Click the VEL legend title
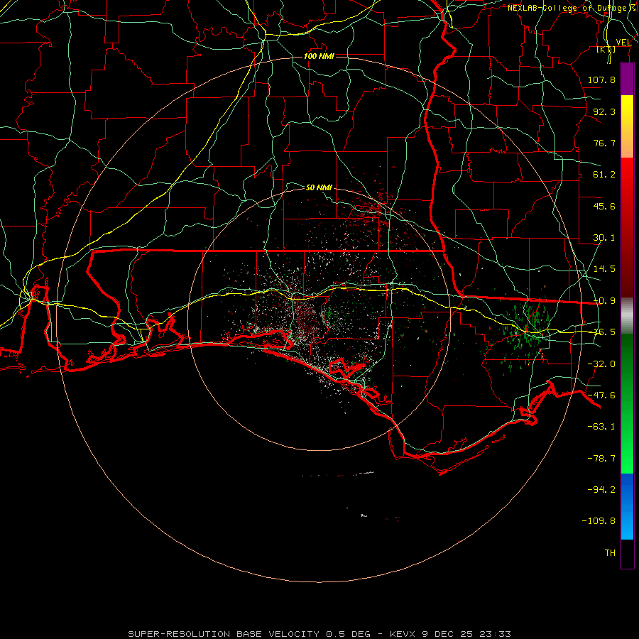 pos(623,43)
